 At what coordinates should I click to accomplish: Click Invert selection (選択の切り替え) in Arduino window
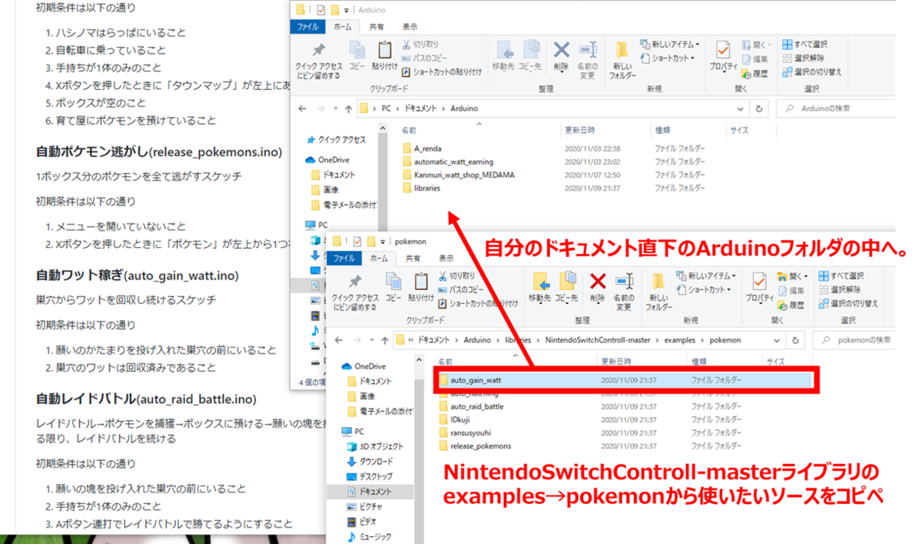pos(811,72)
